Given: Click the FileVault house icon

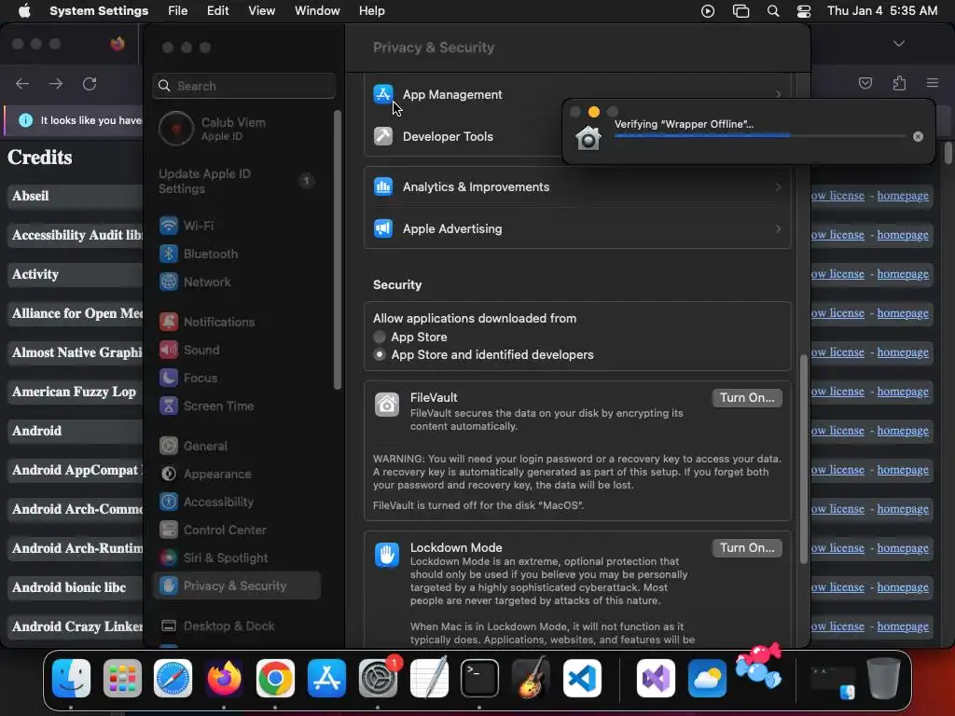Looking at the screenshot, I should (387, 405).
